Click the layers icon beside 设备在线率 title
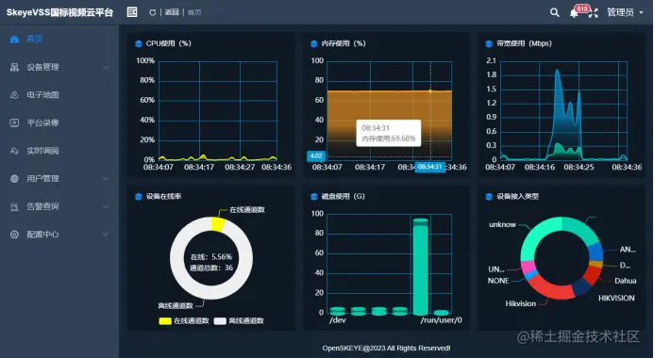Viewport: 654px width, 358px height. [139, 197]
